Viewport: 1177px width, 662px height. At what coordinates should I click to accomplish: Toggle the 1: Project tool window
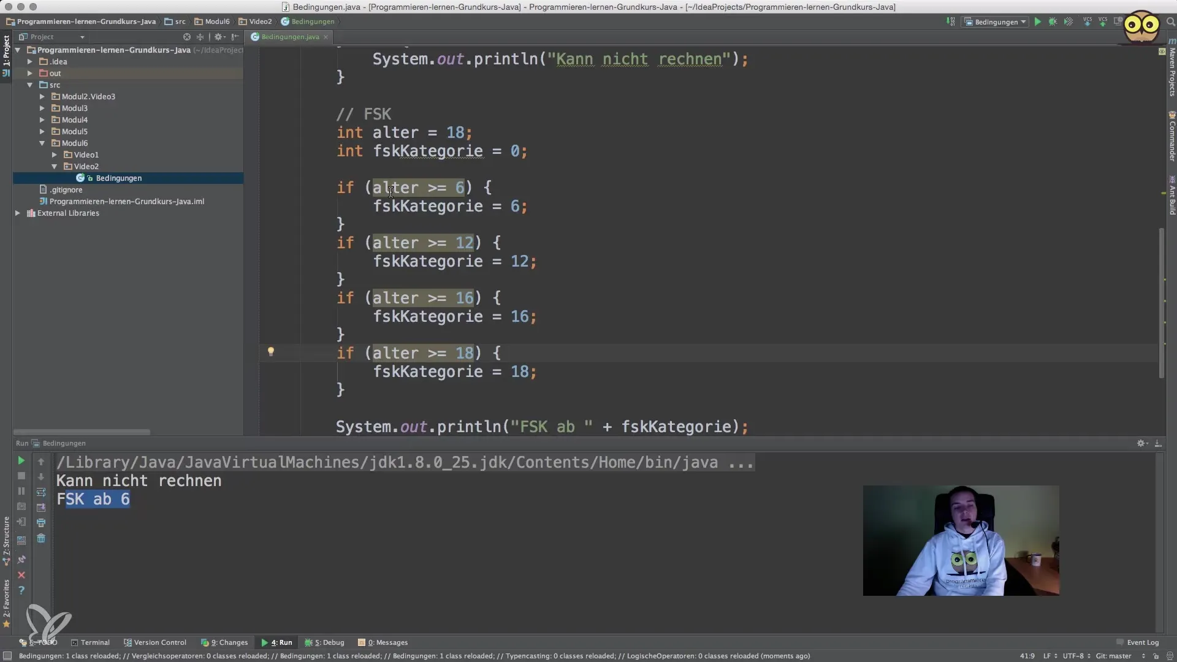click(6, 51)
